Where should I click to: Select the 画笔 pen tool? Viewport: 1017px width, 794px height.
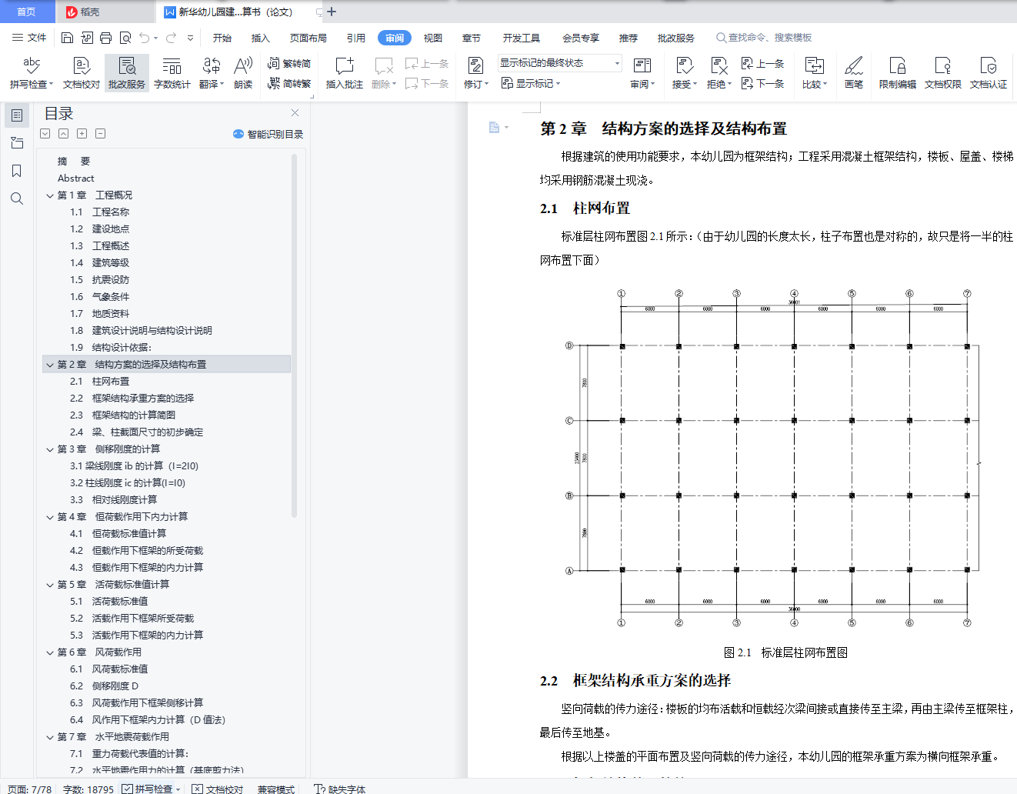coord(854,73)
